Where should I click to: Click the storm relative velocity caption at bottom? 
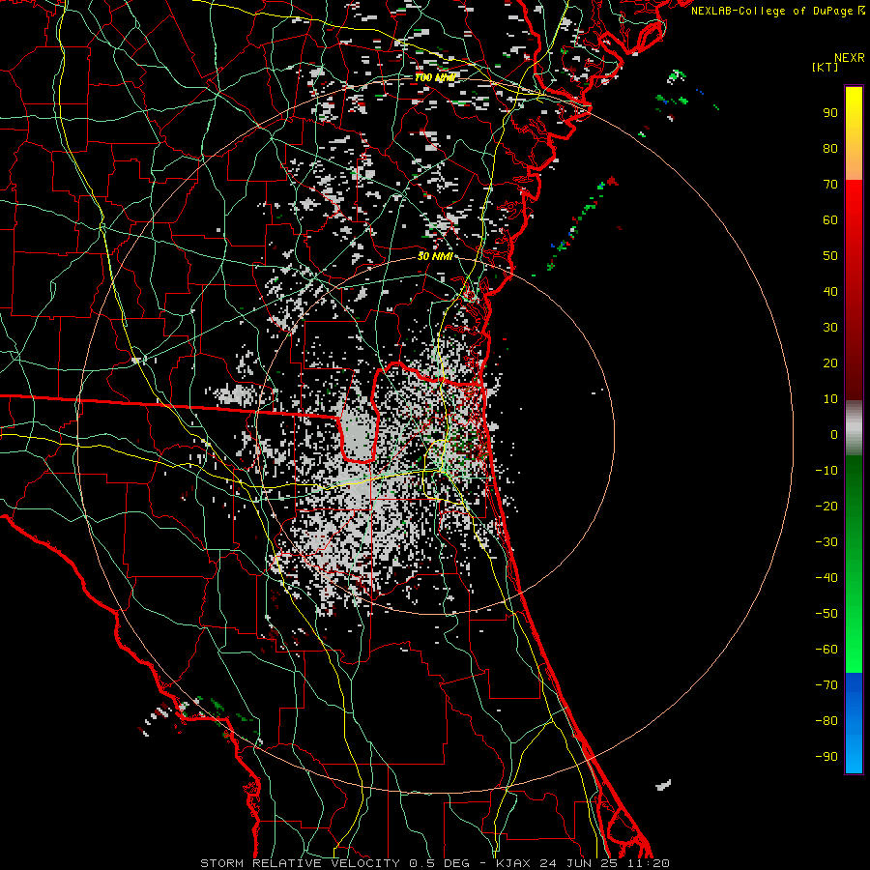434,863
